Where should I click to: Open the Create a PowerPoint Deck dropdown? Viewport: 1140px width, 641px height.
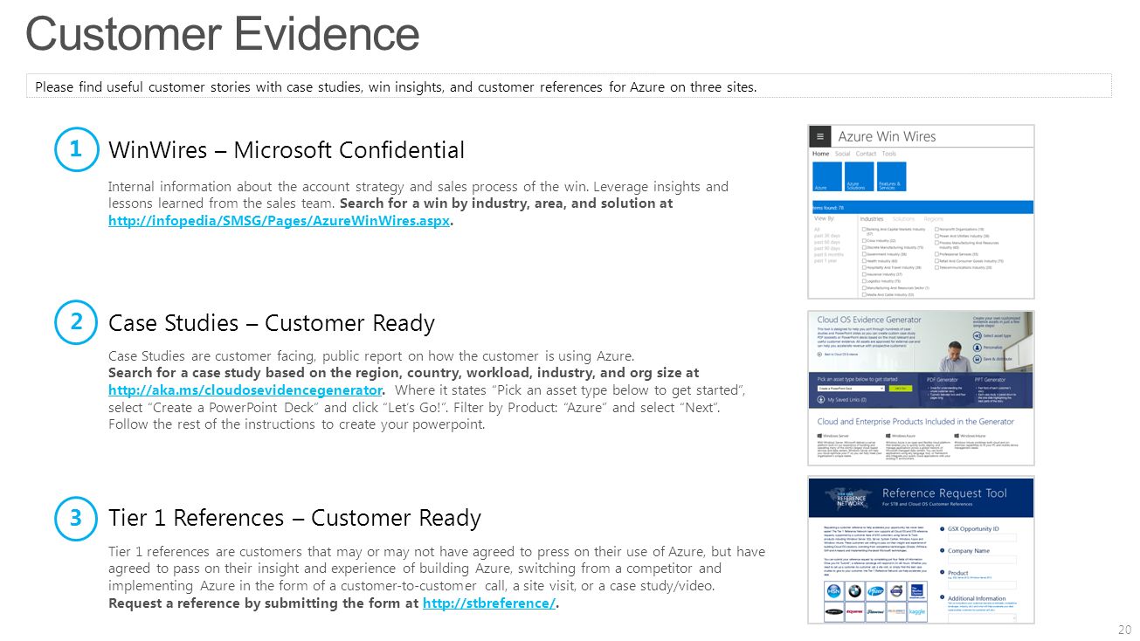point(851,389)
